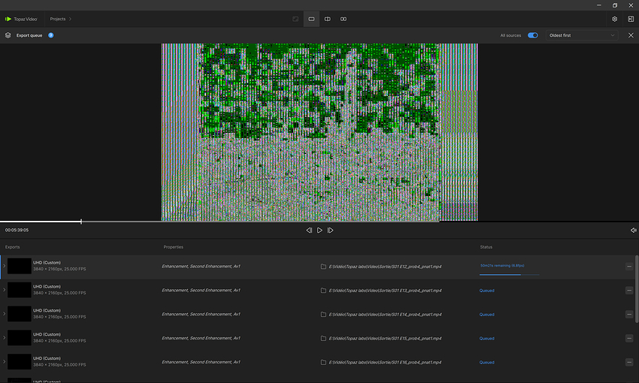
Task: Toggle the right sidebar panel icon
Action: coord(631,19)
